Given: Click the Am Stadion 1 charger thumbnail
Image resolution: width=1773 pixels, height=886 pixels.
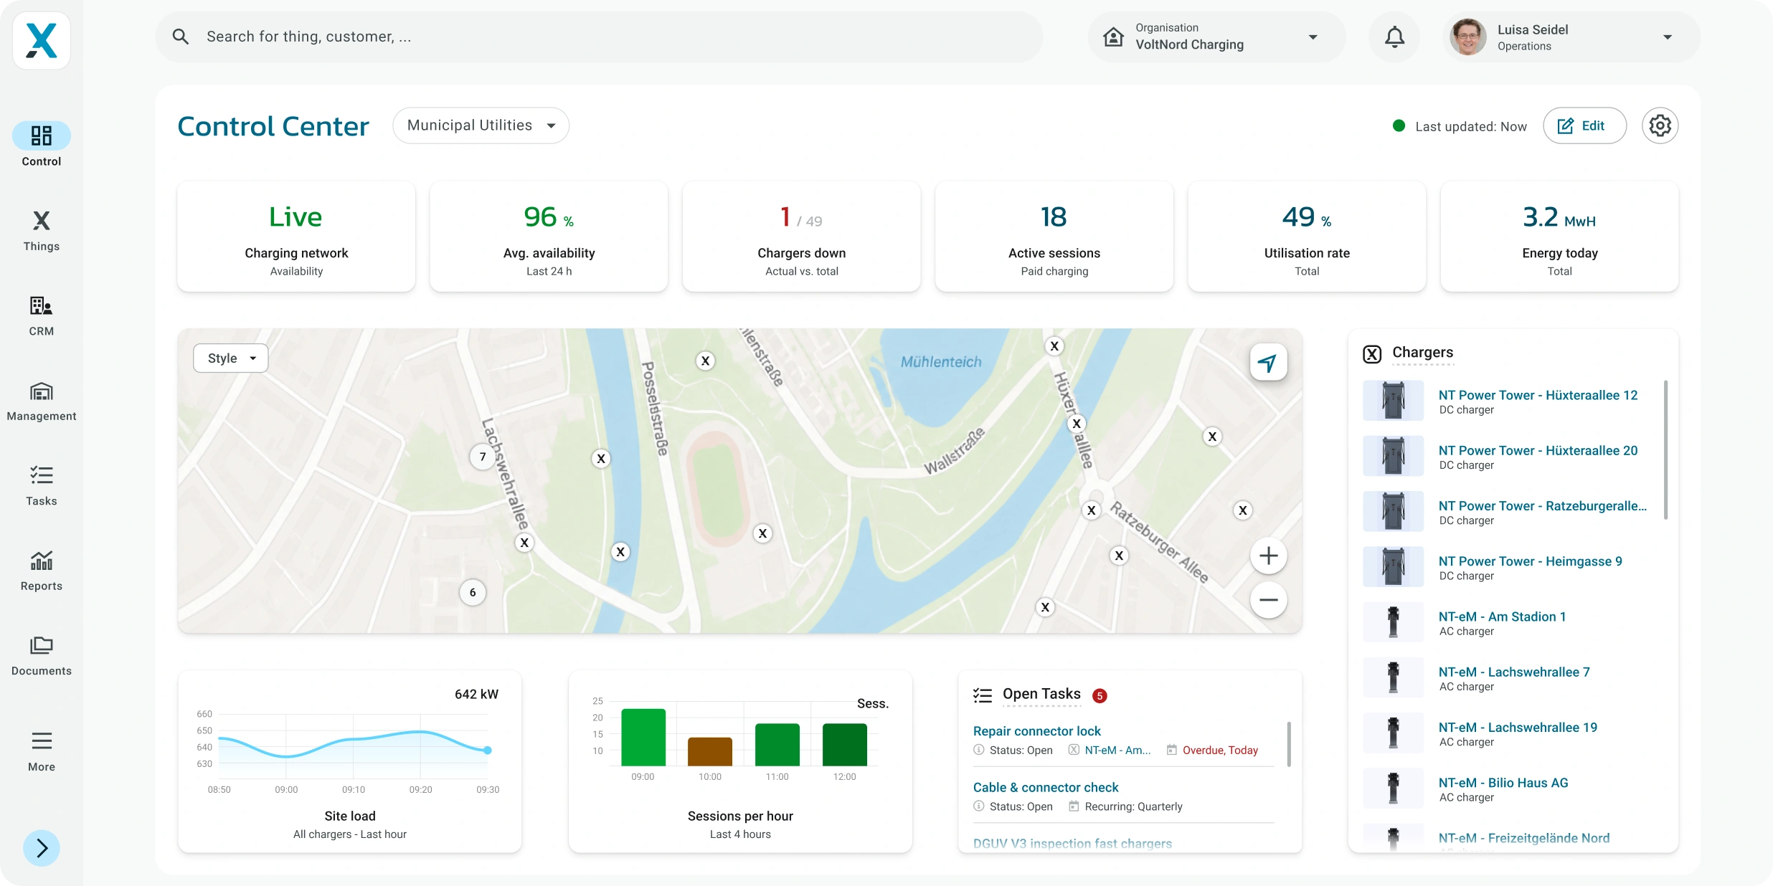Looking at the screenshot, I should click(x=1393, y=622).
